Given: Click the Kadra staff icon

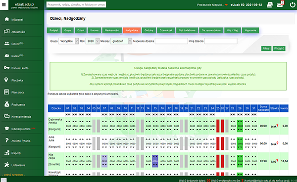Looking at the screenshot, I should click(6, 56).
